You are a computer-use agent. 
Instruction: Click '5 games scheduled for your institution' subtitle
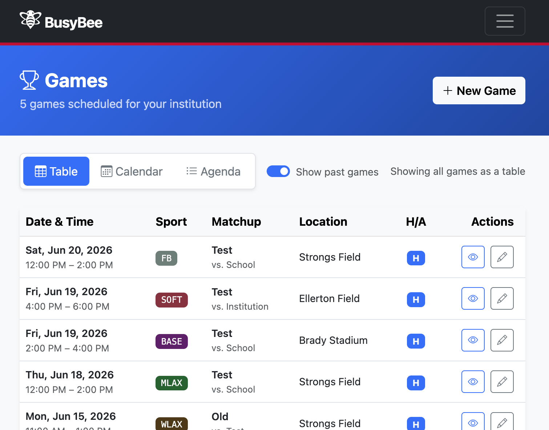coord(121,104)
